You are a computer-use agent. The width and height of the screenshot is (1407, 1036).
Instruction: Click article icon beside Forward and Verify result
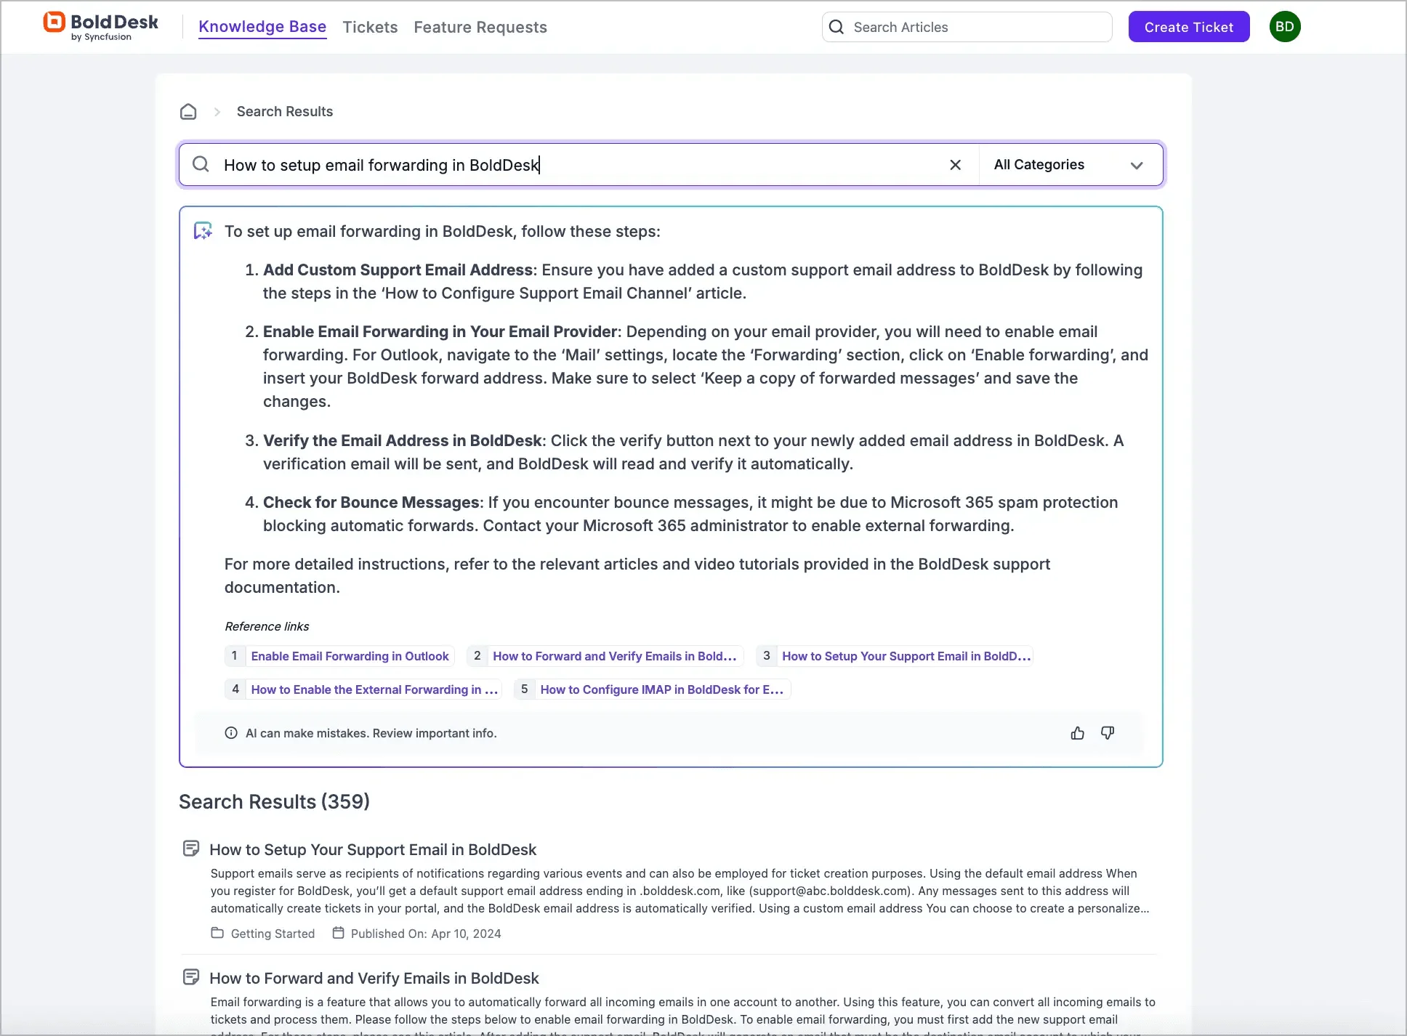pos(191,977)
